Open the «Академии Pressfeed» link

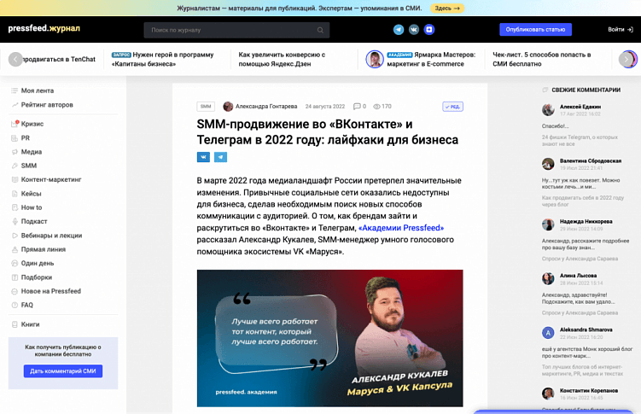tap(401, 228)
